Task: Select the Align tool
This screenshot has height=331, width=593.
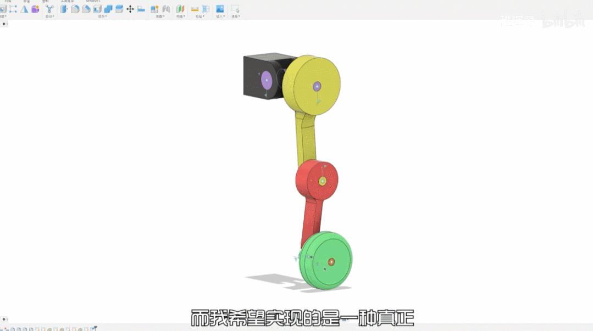Action: [x=141, y=9]
